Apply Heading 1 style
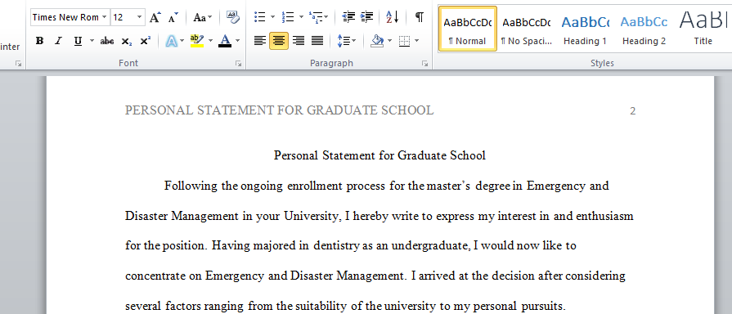This screenshot has width=732, height=314. click(x=585, y=29)
